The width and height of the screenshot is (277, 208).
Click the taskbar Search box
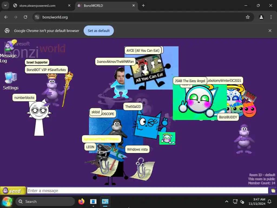pos(45,201)
